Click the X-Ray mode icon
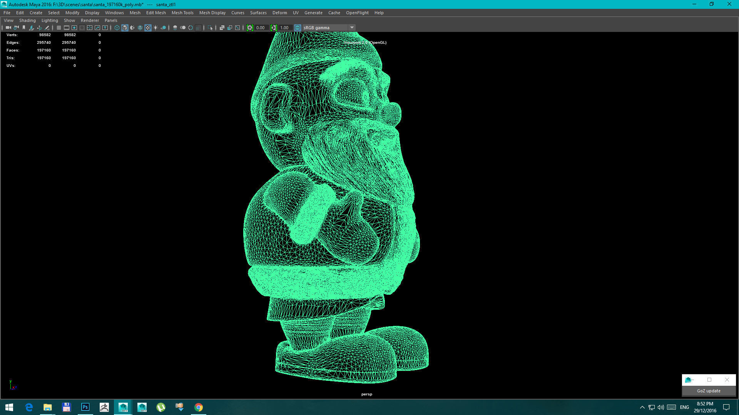This screenshot has height=415, width=739. coord(222,28)
